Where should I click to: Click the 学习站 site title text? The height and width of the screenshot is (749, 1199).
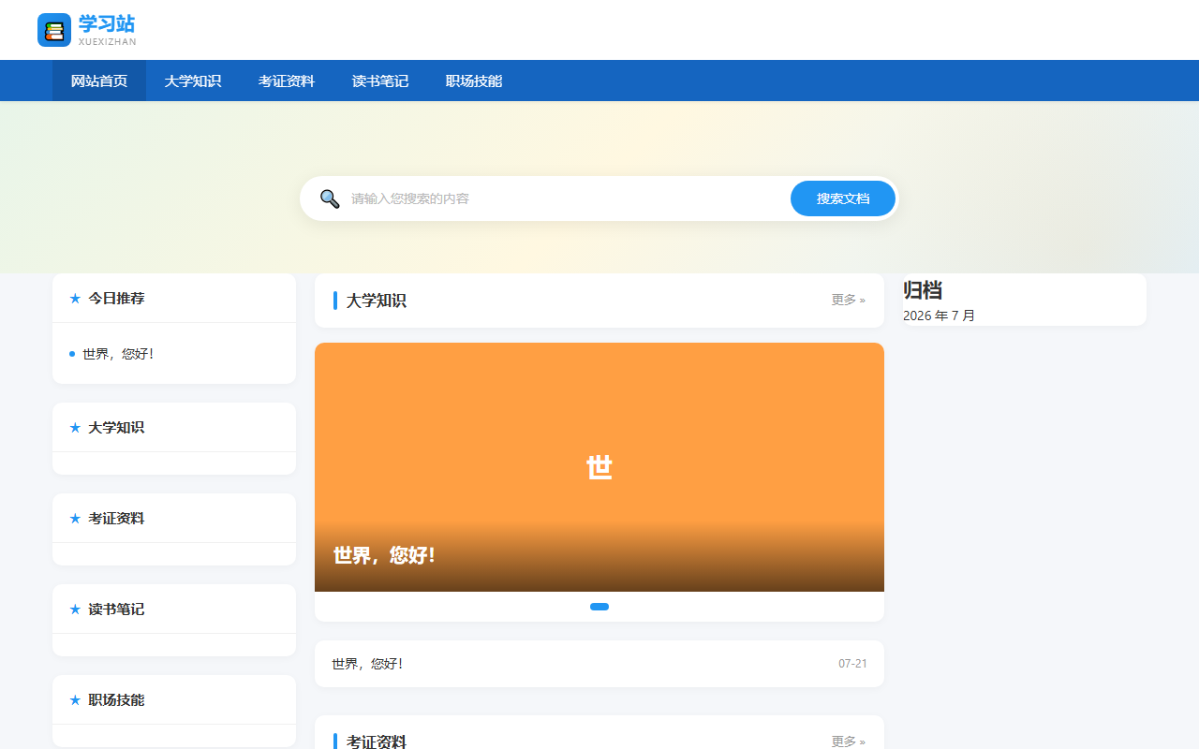[107, 23]
